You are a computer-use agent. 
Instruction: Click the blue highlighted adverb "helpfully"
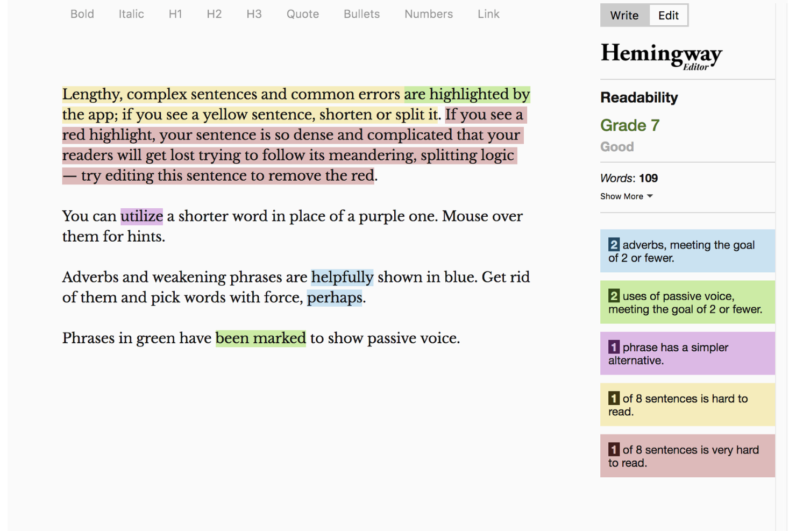point(342,277)
